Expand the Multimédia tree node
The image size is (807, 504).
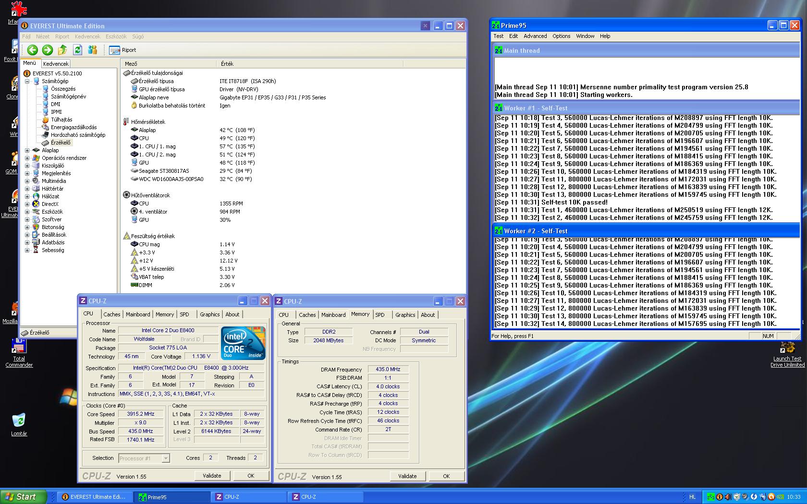tap(27, 181)
